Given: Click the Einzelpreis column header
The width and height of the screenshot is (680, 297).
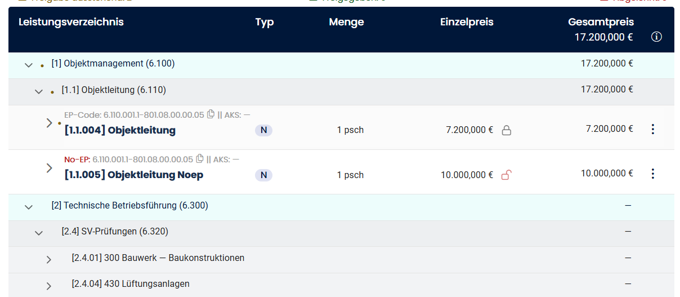Looking at the screenshot, I should [467, 23].
